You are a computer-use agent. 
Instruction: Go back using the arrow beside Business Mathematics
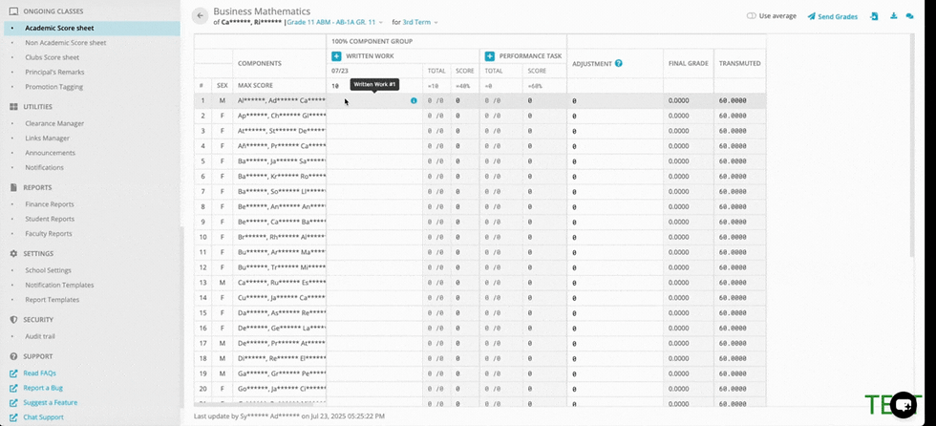tap(200, 16)
